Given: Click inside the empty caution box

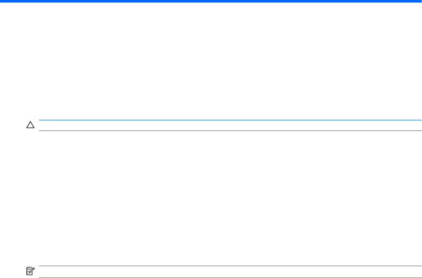Looking at the screenshot, I should [x=227, y=125].
